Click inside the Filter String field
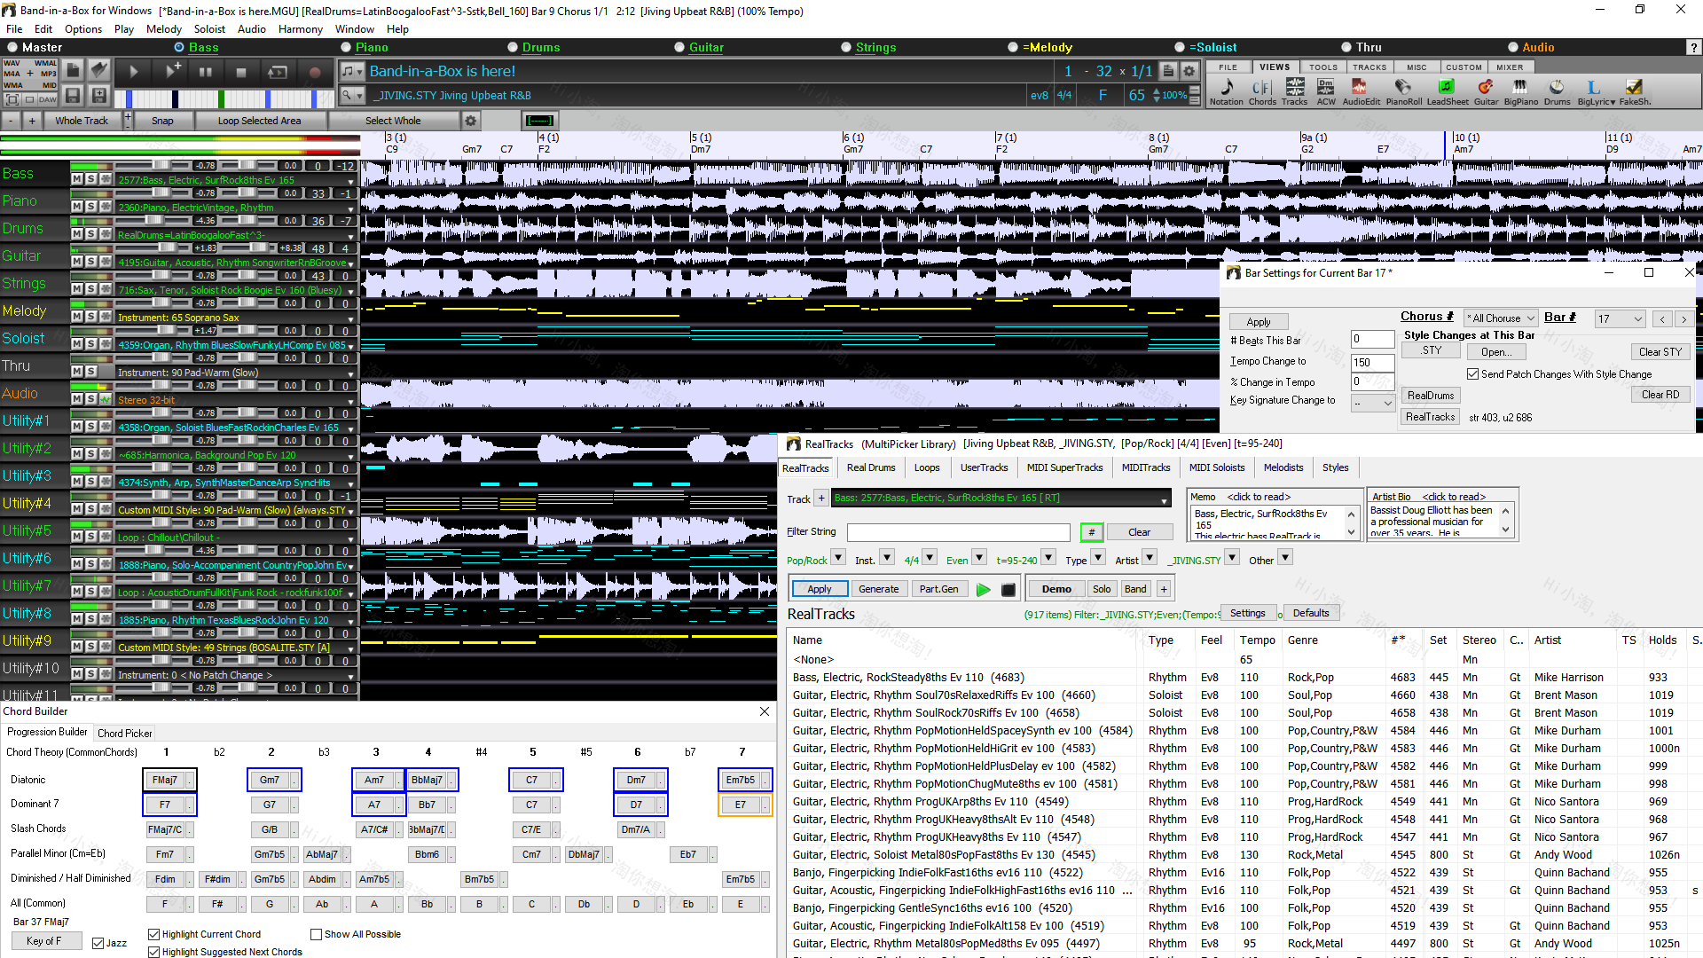Viewport: 1703px width, 958px height. coord(958,532)
